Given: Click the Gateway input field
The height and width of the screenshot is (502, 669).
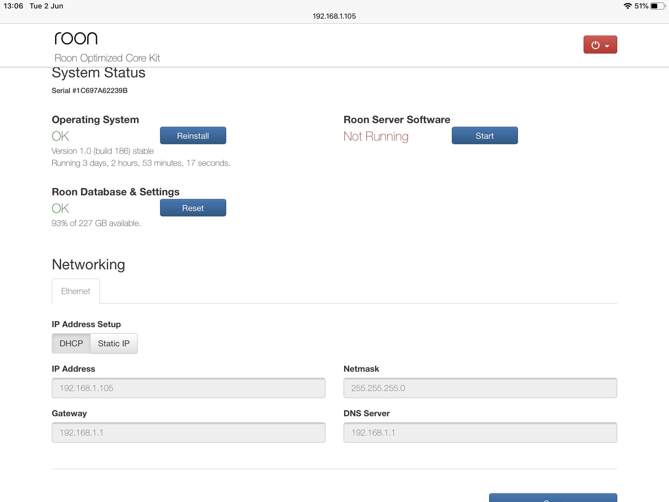Looking at the screenshot, I should pyautogui.click(x=188, y=432).
